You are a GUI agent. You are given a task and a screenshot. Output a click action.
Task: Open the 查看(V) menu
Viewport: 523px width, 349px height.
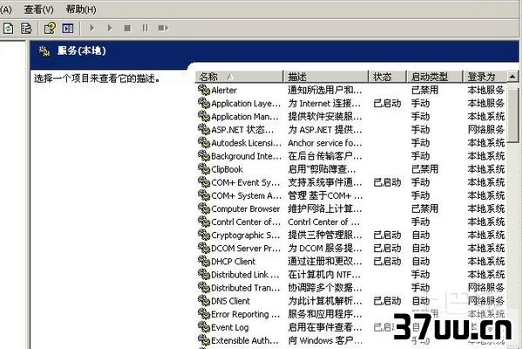[x=38, y=10]
